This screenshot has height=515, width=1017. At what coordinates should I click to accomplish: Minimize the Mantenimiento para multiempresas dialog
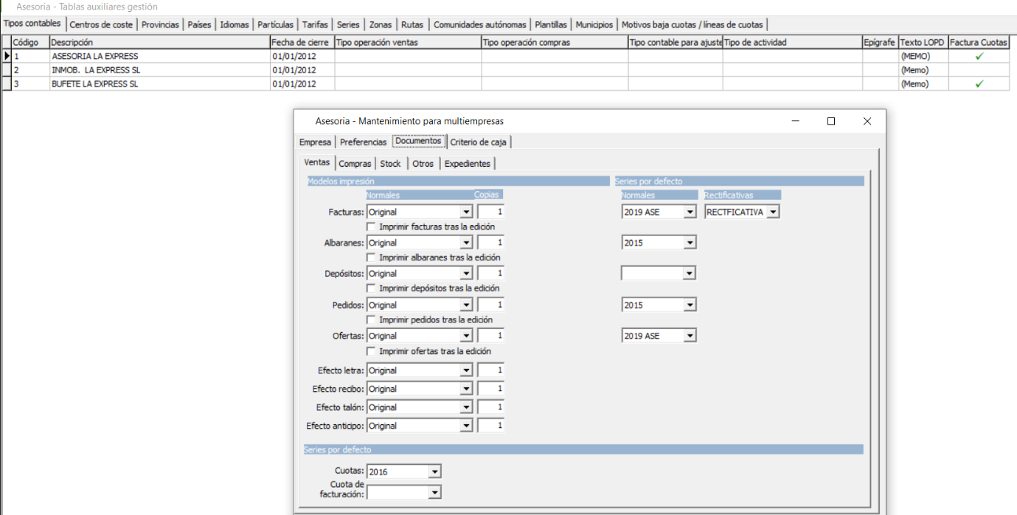[795, 121]
